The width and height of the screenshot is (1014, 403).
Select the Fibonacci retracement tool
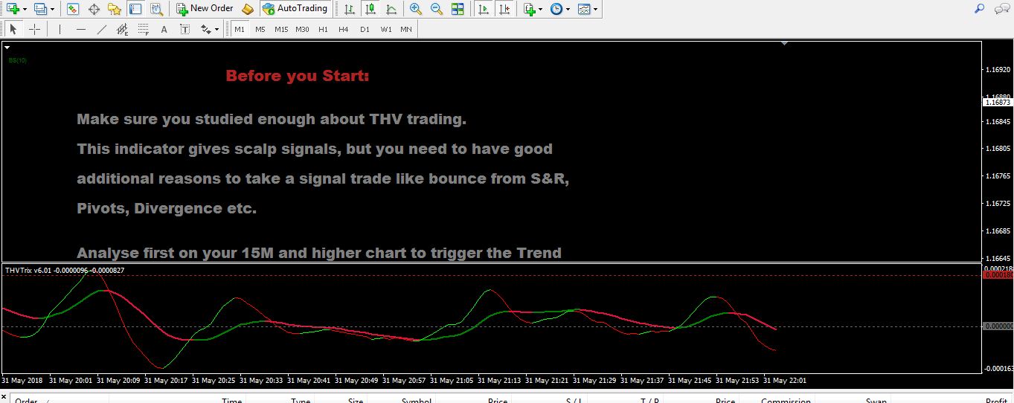(x=142, y=30)
